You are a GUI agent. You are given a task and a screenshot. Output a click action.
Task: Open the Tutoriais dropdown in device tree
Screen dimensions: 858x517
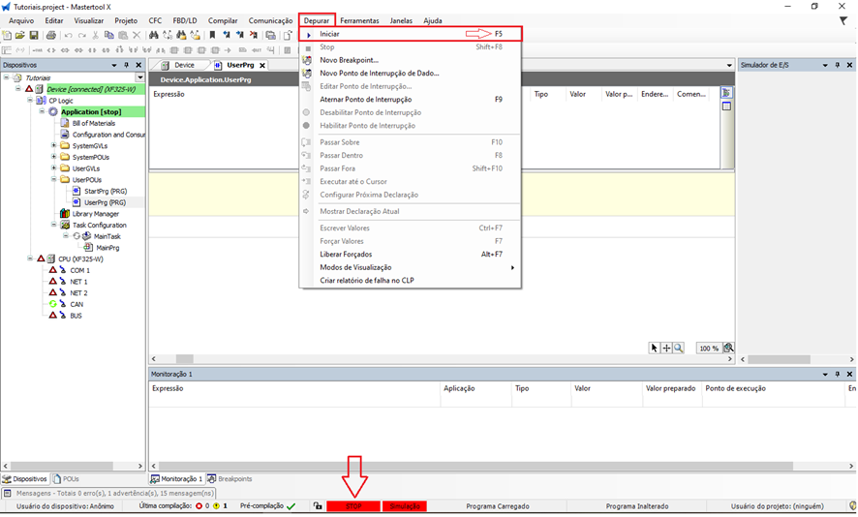coord(140,77)
